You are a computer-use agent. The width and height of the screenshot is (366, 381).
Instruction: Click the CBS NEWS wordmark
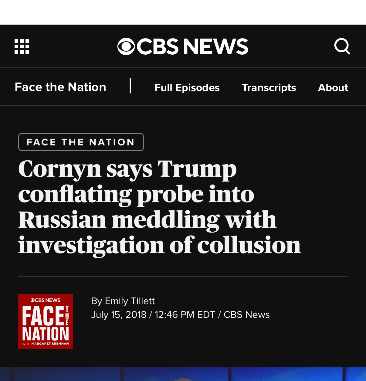192,46
